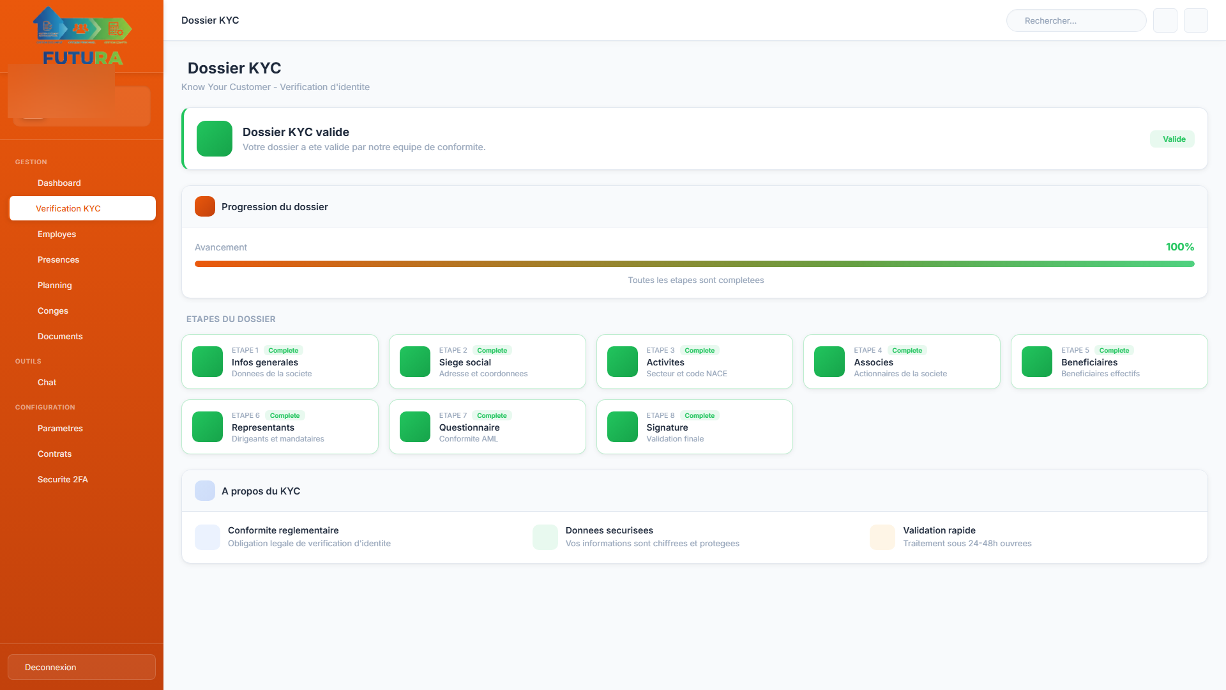Open the Dashboard menu item
This screenshot has height=690, width=1226.
tap(59, 183)
